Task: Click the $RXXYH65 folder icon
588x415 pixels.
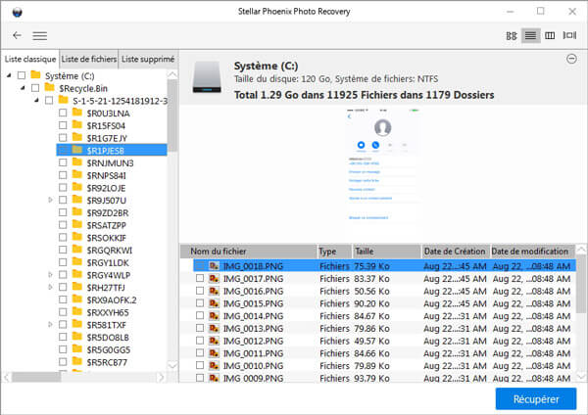Action: (x=77, y=311)
